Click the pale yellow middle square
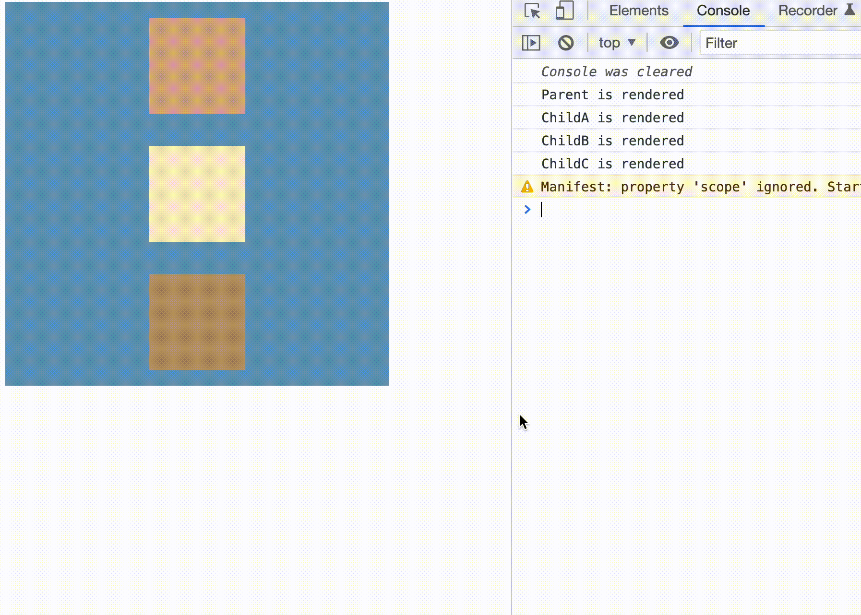This screenshot has width=861, height=615. [x=197, y=194]
